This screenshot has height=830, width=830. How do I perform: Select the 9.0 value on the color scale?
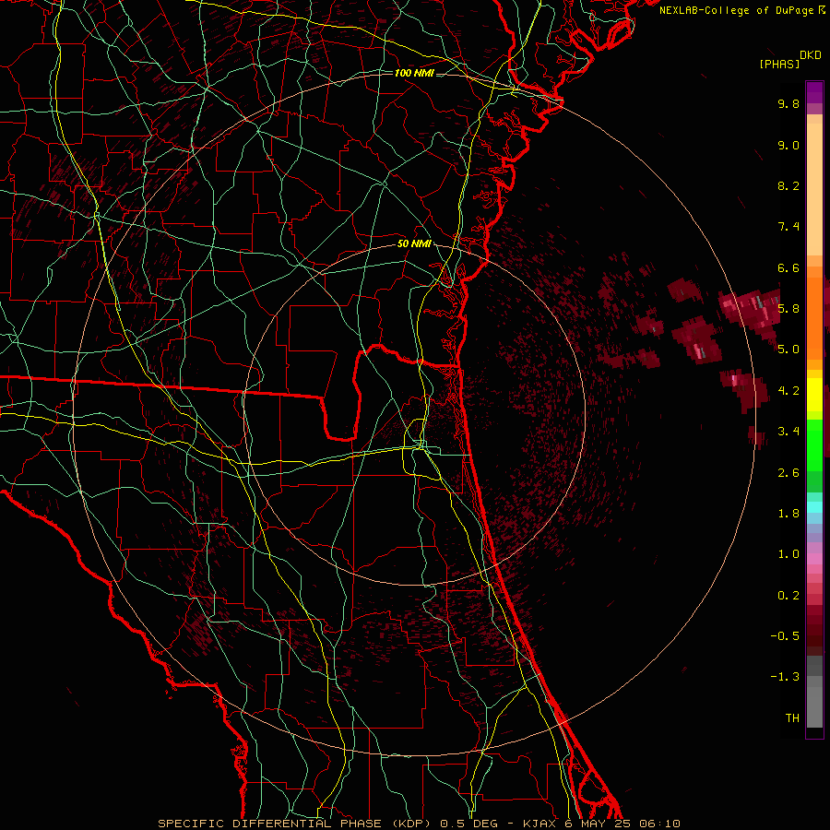coord(788,145)
